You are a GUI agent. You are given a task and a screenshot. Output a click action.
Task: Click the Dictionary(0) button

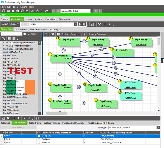pyautogui.click(x=18, y=128)
